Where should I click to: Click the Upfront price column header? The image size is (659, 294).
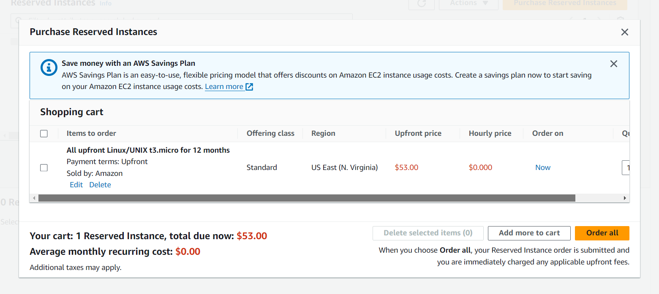coord(418,133)
